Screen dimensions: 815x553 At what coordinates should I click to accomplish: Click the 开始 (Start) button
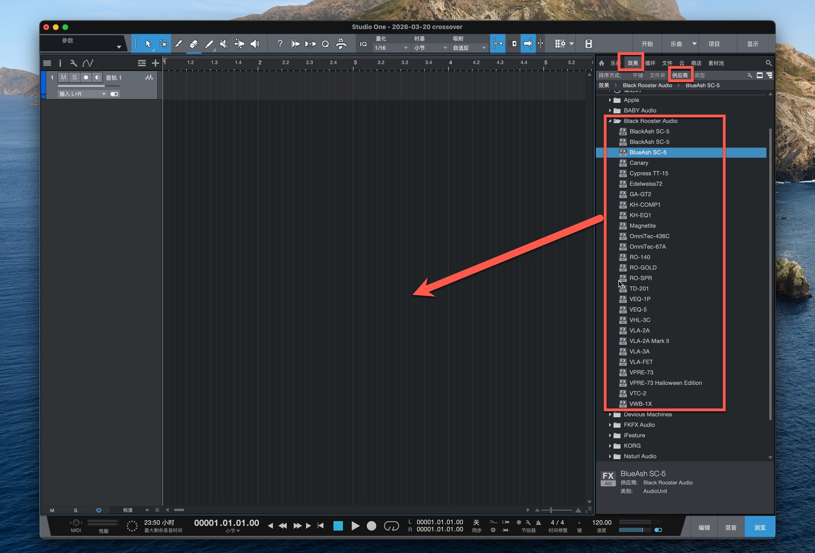(647, 44)
